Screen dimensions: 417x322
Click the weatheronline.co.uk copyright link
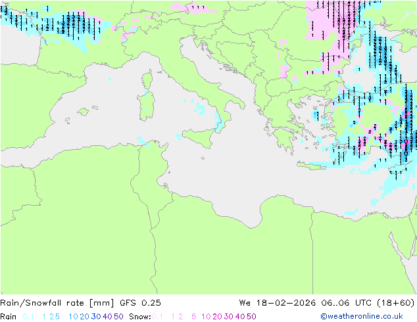(x=362, y=316)
